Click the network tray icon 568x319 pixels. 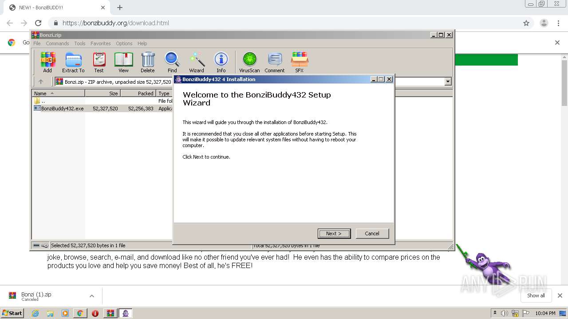point(515,313)
